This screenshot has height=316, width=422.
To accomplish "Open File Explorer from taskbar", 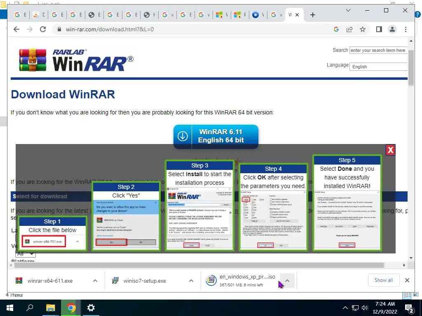I will point(50,308).
